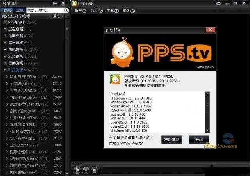This screenshot has height=176, width=250.
Task: Toggle mini-mode icon in main title bar
Action: tap(219, 3)
